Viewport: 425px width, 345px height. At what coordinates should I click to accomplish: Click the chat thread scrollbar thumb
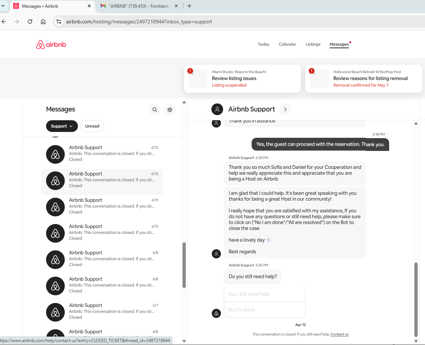pyautogui.click(x=416, y=299)
